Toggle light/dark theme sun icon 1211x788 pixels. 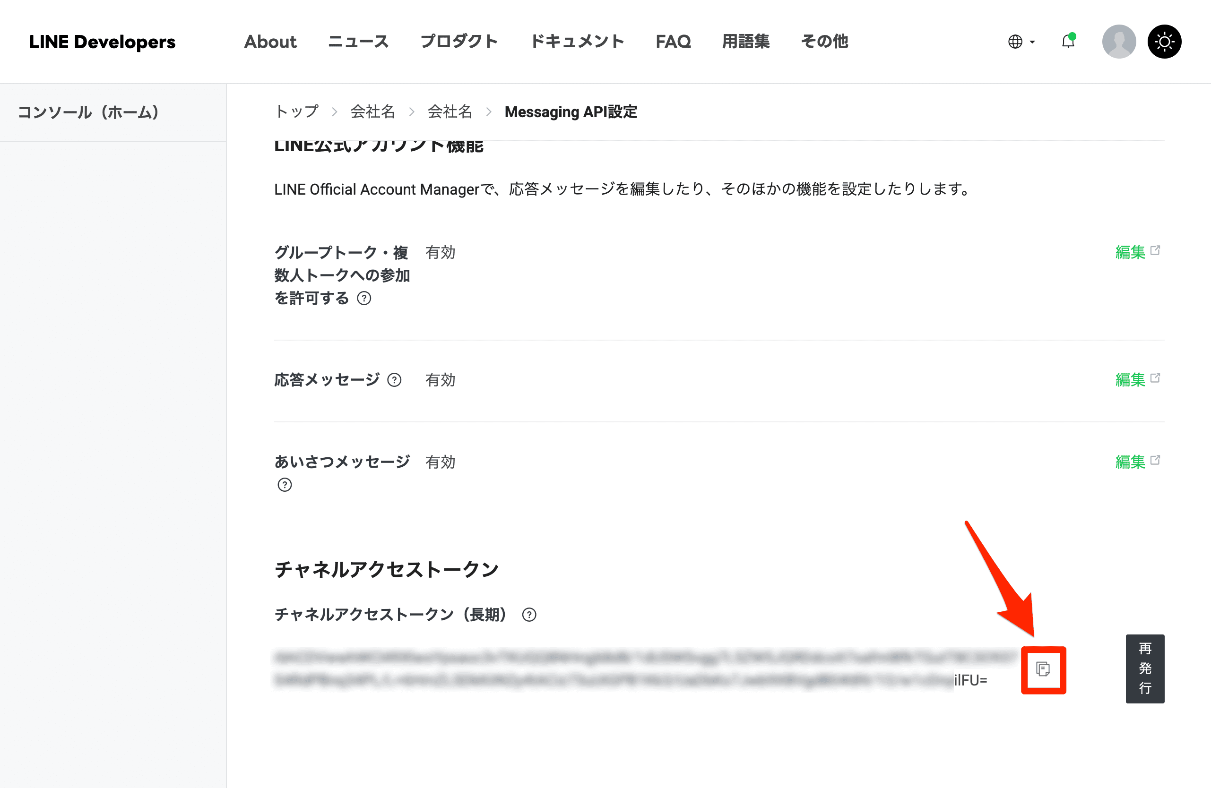pyautogui.click(x=1164, y=41)
